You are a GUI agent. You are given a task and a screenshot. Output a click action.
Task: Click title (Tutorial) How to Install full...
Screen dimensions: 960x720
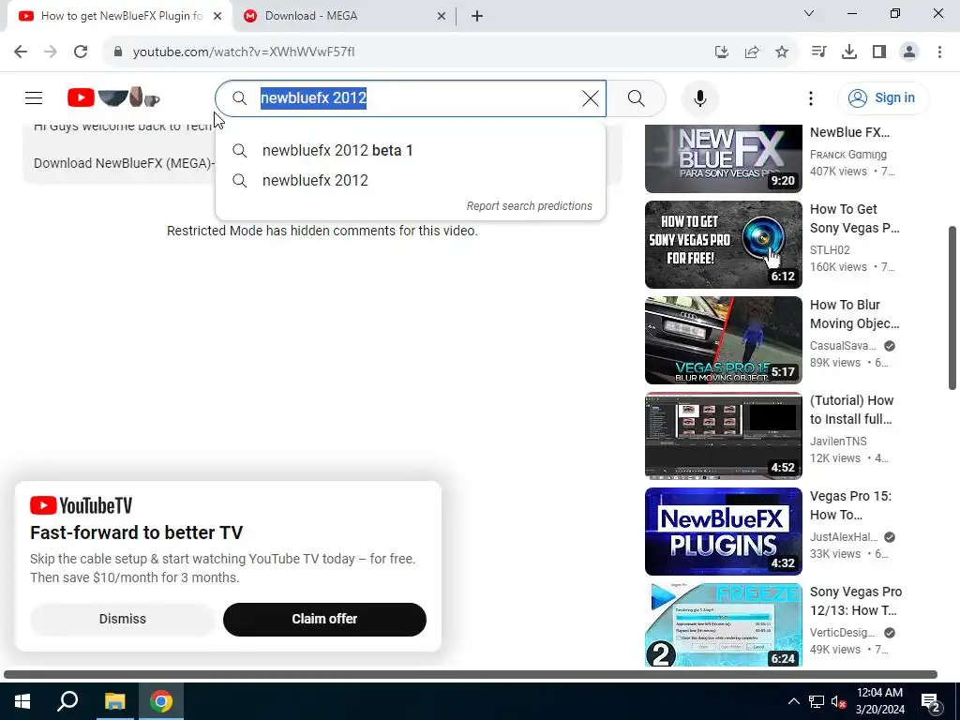click(851, 410)
